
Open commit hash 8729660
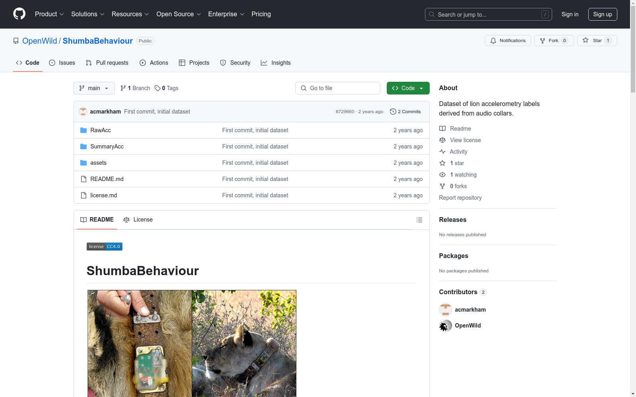[x=345, y=112]
